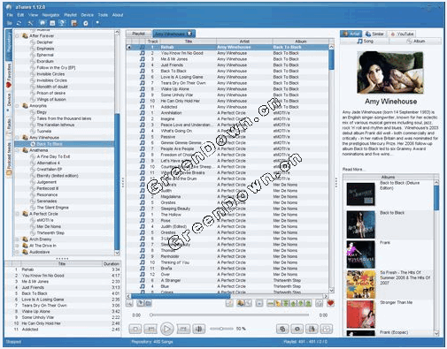447x349 pixels.
Task: Open preferences via the crossed-tools toolbar icon
Action: (x=30, y=23)
